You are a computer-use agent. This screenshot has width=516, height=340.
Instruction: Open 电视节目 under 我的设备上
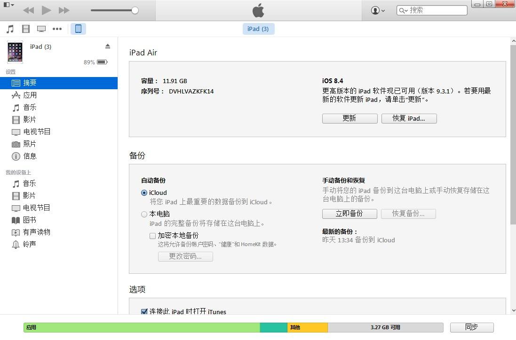(x=59, y=208)
